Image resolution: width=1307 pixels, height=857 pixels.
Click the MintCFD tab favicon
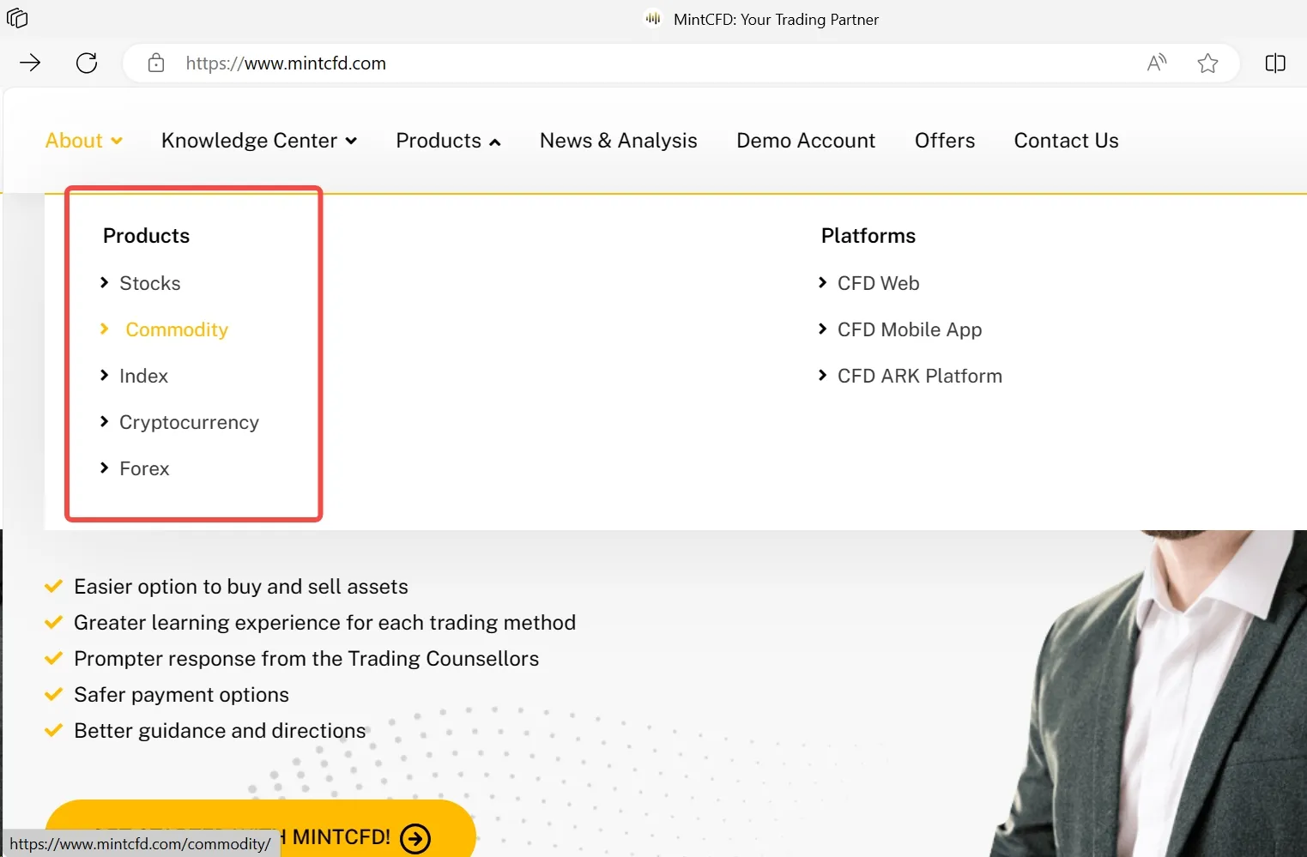tap(653, 19)
